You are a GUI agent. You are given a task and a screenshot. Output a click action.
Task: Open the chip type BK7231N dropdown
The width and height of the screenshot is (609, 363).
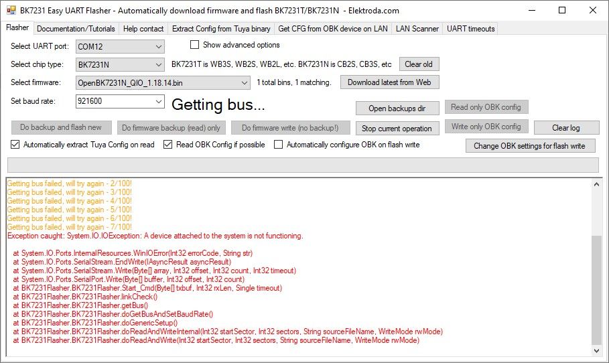click(120, 64)
